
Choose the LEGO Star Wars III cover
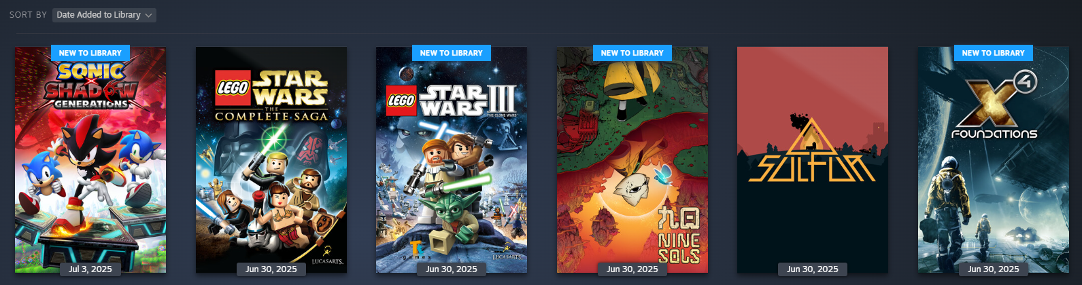click(x=452, y=159)
